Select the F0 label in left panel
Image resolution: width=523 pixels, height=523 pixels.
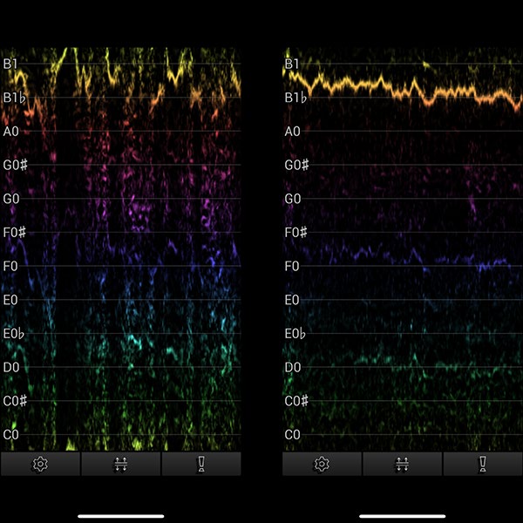click(x=10, y=266)
